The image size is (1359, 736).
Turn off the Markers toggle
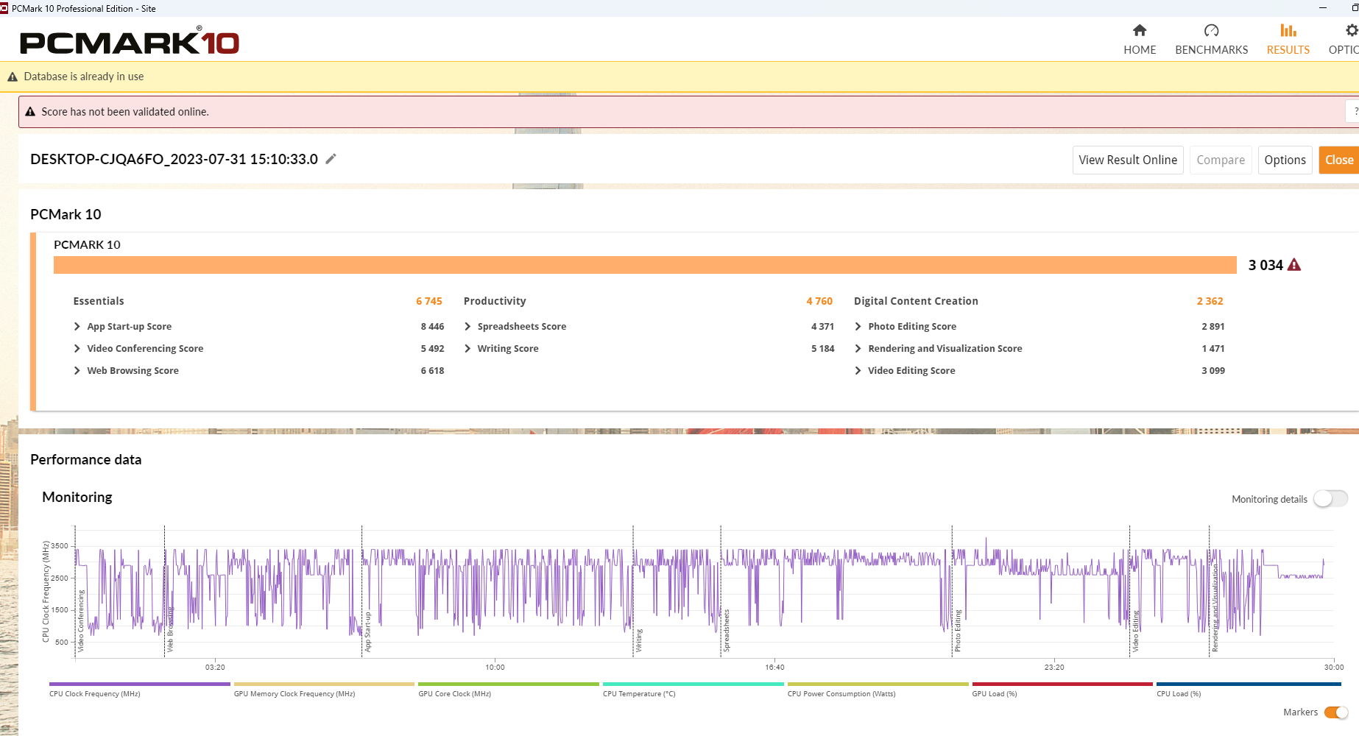[x=1335, y=712]
